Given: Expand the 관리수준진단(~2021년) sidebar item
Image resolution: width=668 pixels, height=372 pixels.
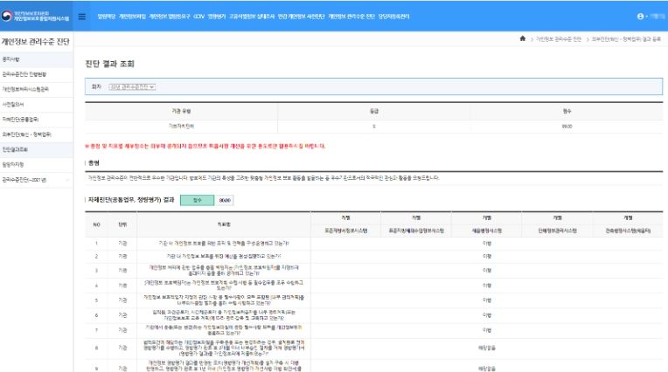Looking at the screenshot, I should (x=24, y=179).
